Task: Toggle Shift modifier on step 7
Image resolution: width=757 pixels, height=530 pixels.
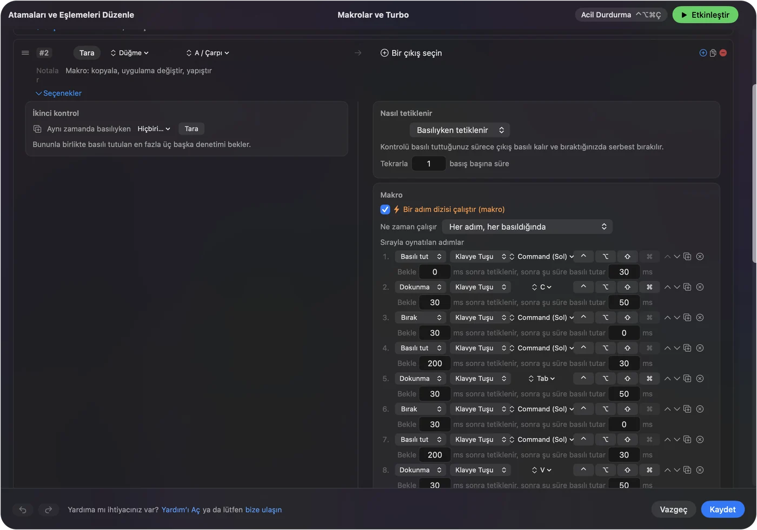Action: 627,440
